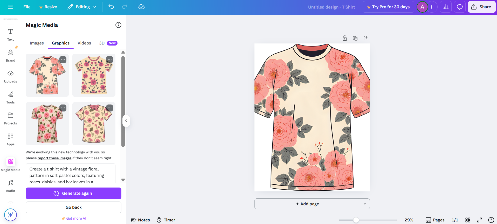Click the Go back button
This screenshot has height=224, width=497.
pyautogui.click(x=73, y=207)
